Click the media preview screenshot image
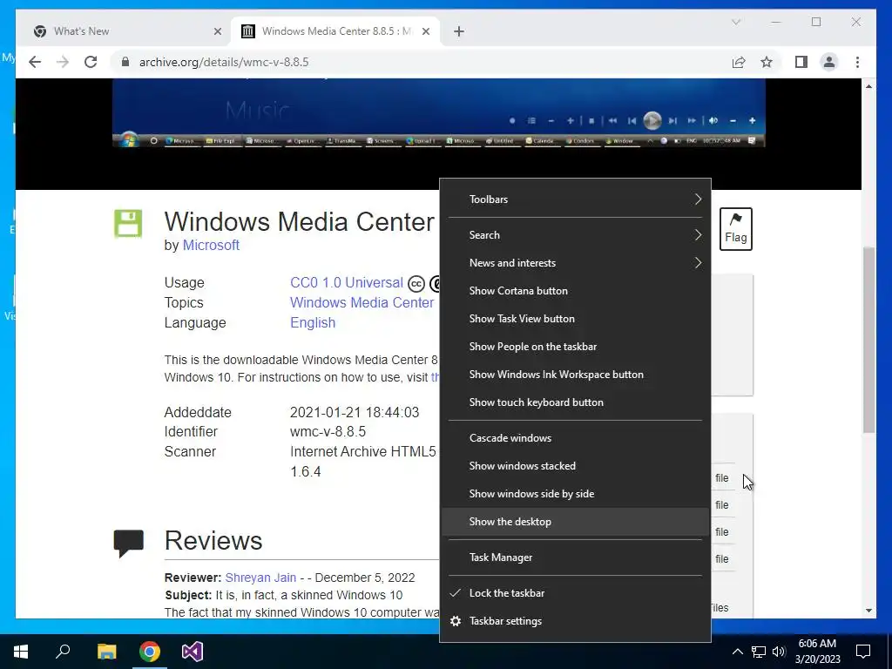The width and height of the screenshot is (892, 669). 439,112
